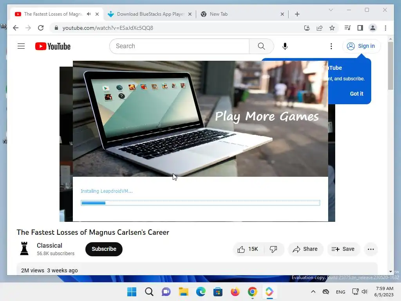Viewport: 401px width, 301px height.
Task: Open the Chrome profile avatar
Action: pyautogui.click(x=373, y=28)
